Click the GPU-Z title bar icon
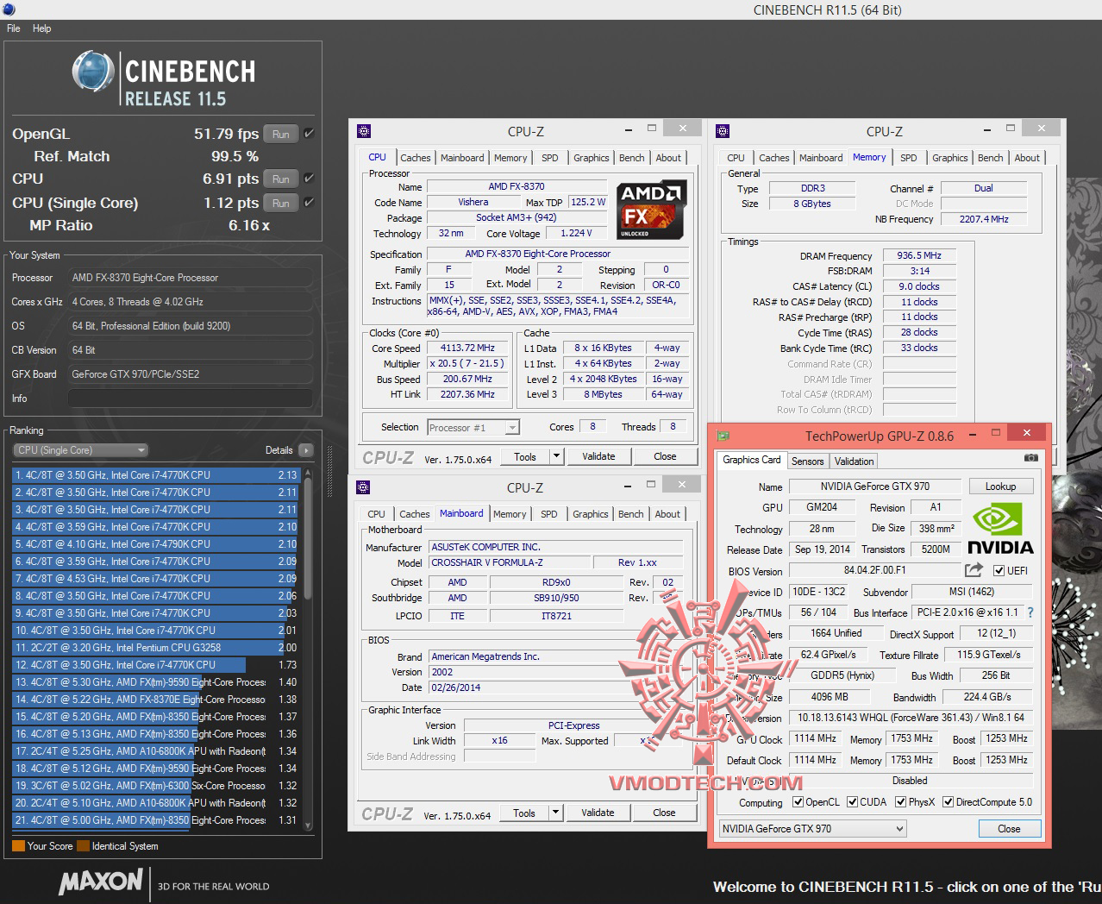Viewport: 1102px width, 904px height. [x=723, y=435]
